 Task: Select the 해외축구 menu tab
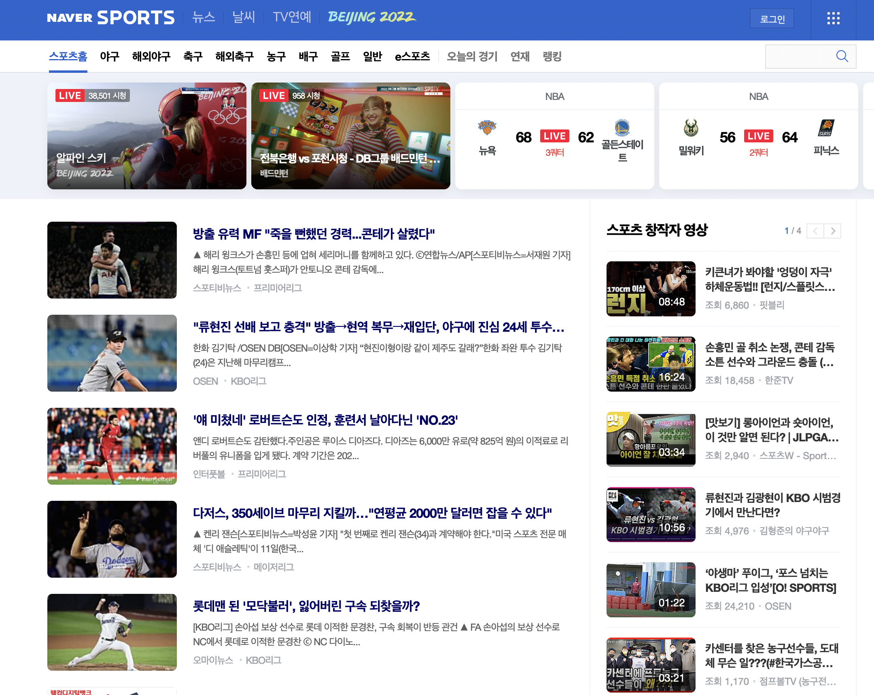tap(234, 56)
